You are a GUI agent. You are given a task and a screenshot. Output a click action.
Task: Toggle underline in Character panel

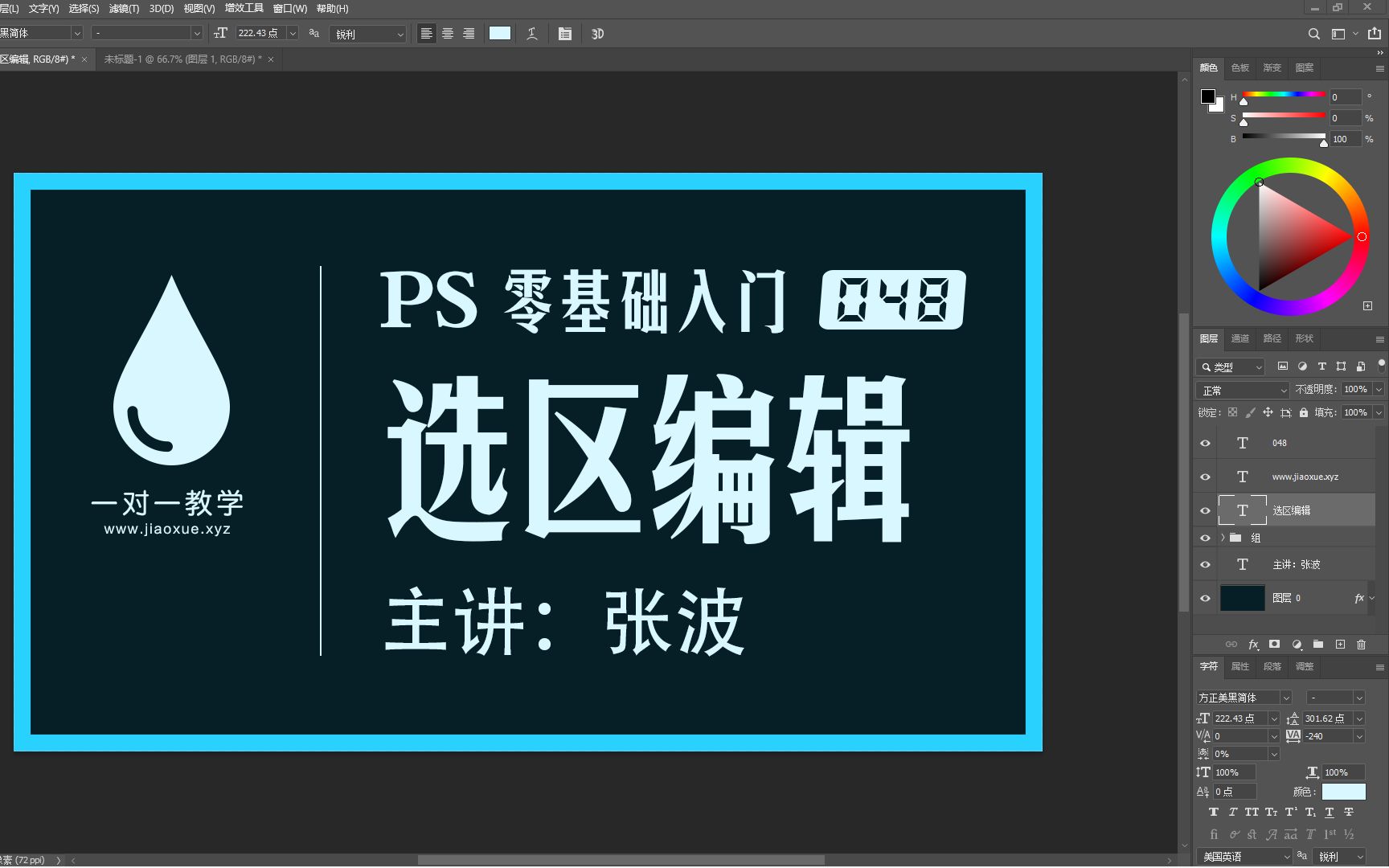pyautogui.click(x=1329, y=812)
